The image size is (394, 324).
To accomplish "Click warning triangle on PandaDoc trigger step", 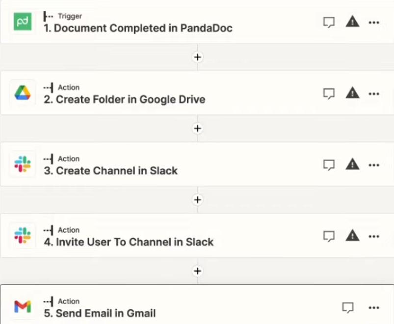I will click(x=353, y=22).
